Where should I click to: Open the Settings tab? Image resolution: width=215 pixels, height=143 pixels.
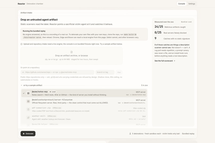click(x=192, y=4)
